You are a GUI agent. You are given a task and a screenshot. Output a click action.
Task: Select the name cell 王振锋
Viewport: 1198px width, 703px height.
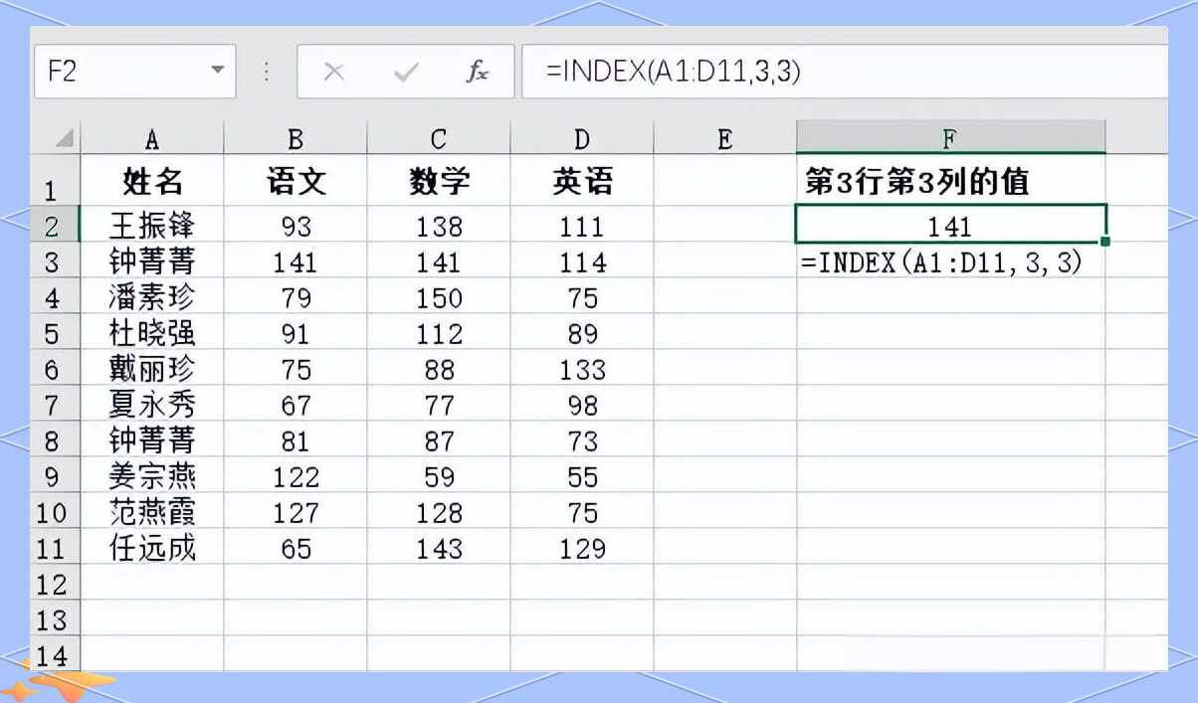tap(152, 226)
